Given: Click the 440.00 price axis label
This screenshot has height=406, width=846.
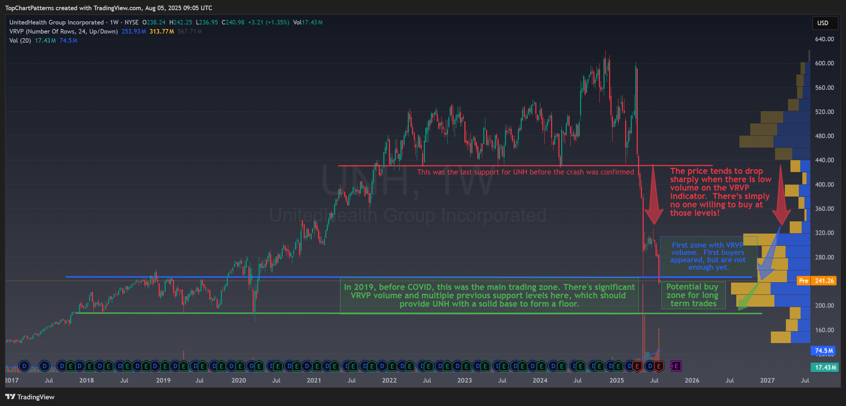Looking at the screenshot, I should [824, 160].
